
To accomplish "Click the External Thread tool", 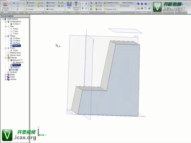I will [x=76, y=6].
